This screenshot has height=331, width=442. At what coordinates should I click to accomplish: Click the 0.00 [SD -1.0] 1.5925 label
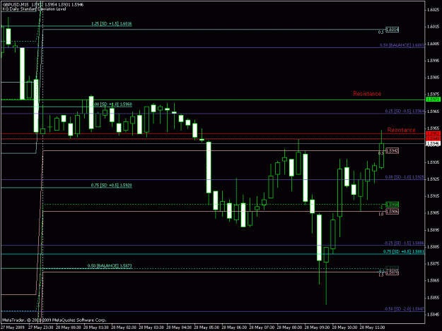tap(405, 177)
